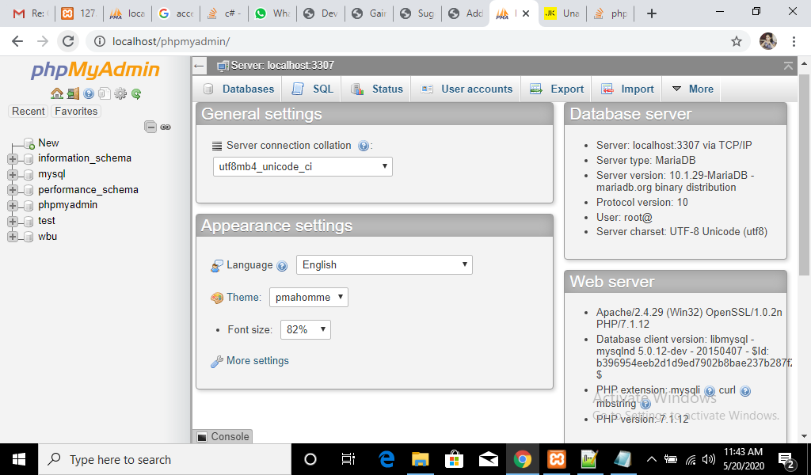This screenshot has height=475, width=811.
Task: Expand the mysql database tree node
Action: [x=13, y=174]
